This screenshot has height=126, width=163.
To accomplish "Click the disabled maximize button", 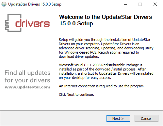I will pos(140,4).
